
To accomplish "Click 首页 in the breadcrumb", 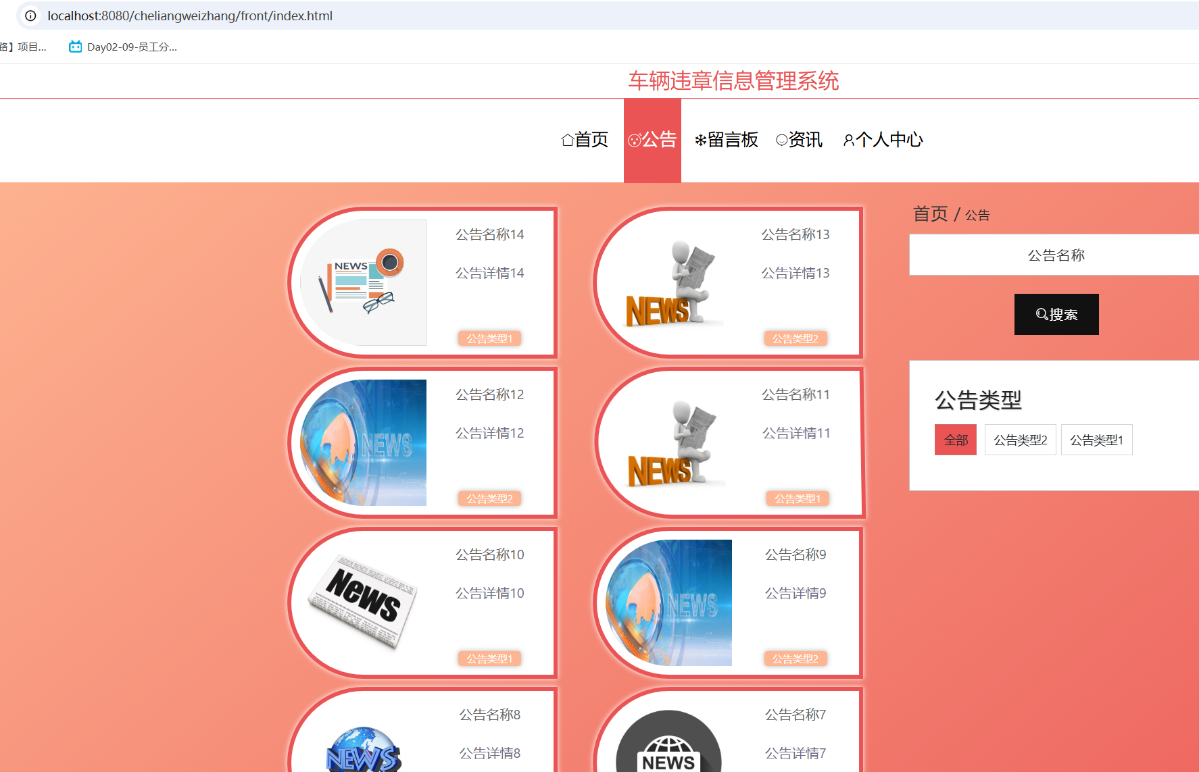I will point(931,214).
